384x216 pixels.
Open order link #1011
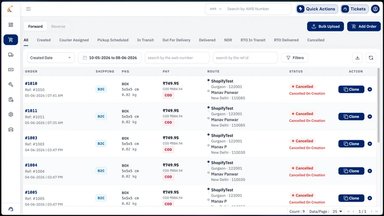pyautogui.click(x=31, y=111)
